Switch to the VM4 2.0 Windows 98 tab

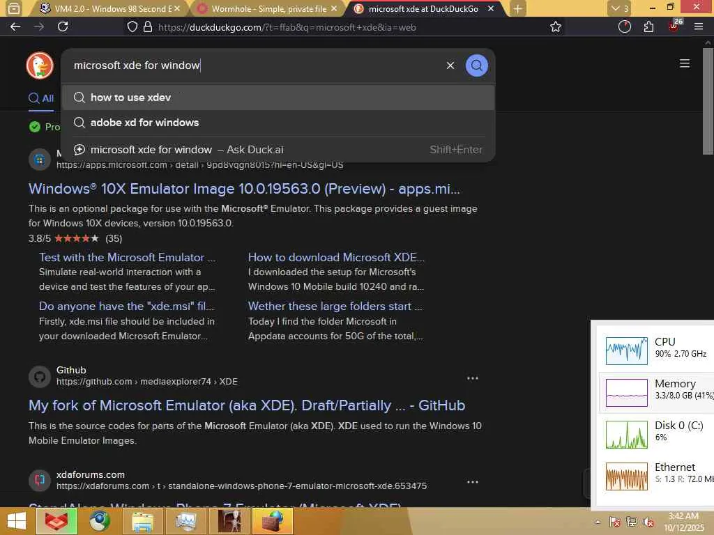coord(108,8)
